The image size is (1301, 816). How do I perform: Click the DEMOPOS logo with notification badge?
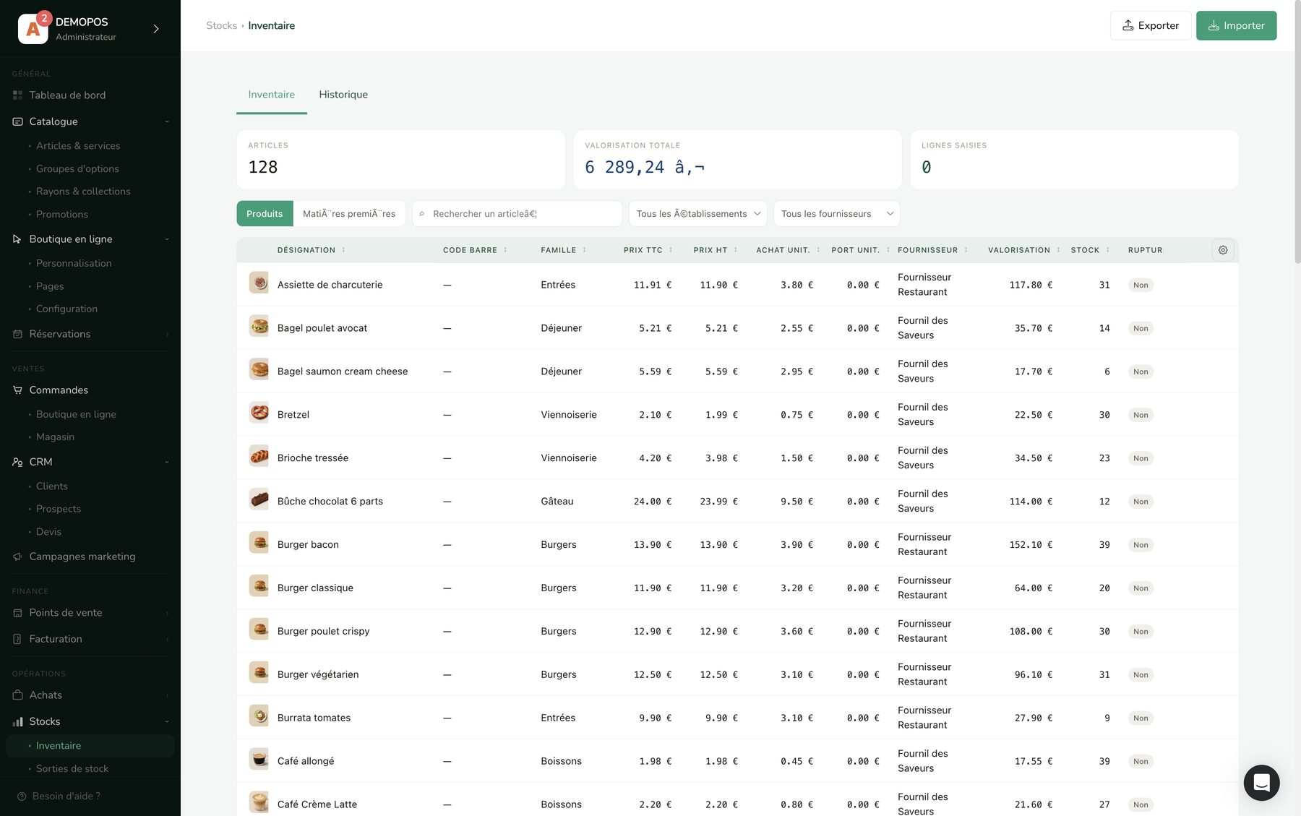coord(33,29)
